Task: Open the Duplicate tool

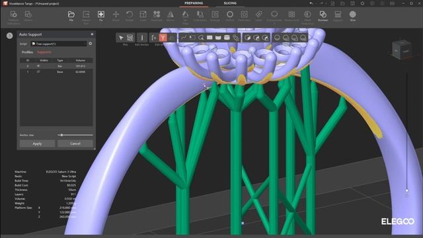Action: coord(157,16)
